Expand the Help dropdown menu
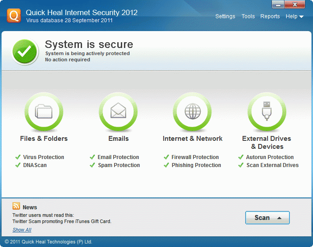The width and height of the screenshot is (313, 247). click(x=295, y=16)
